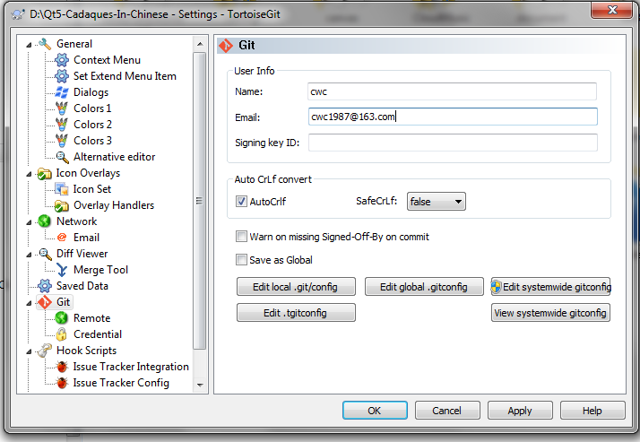Confirm settings with OK button

coord(375,410)
